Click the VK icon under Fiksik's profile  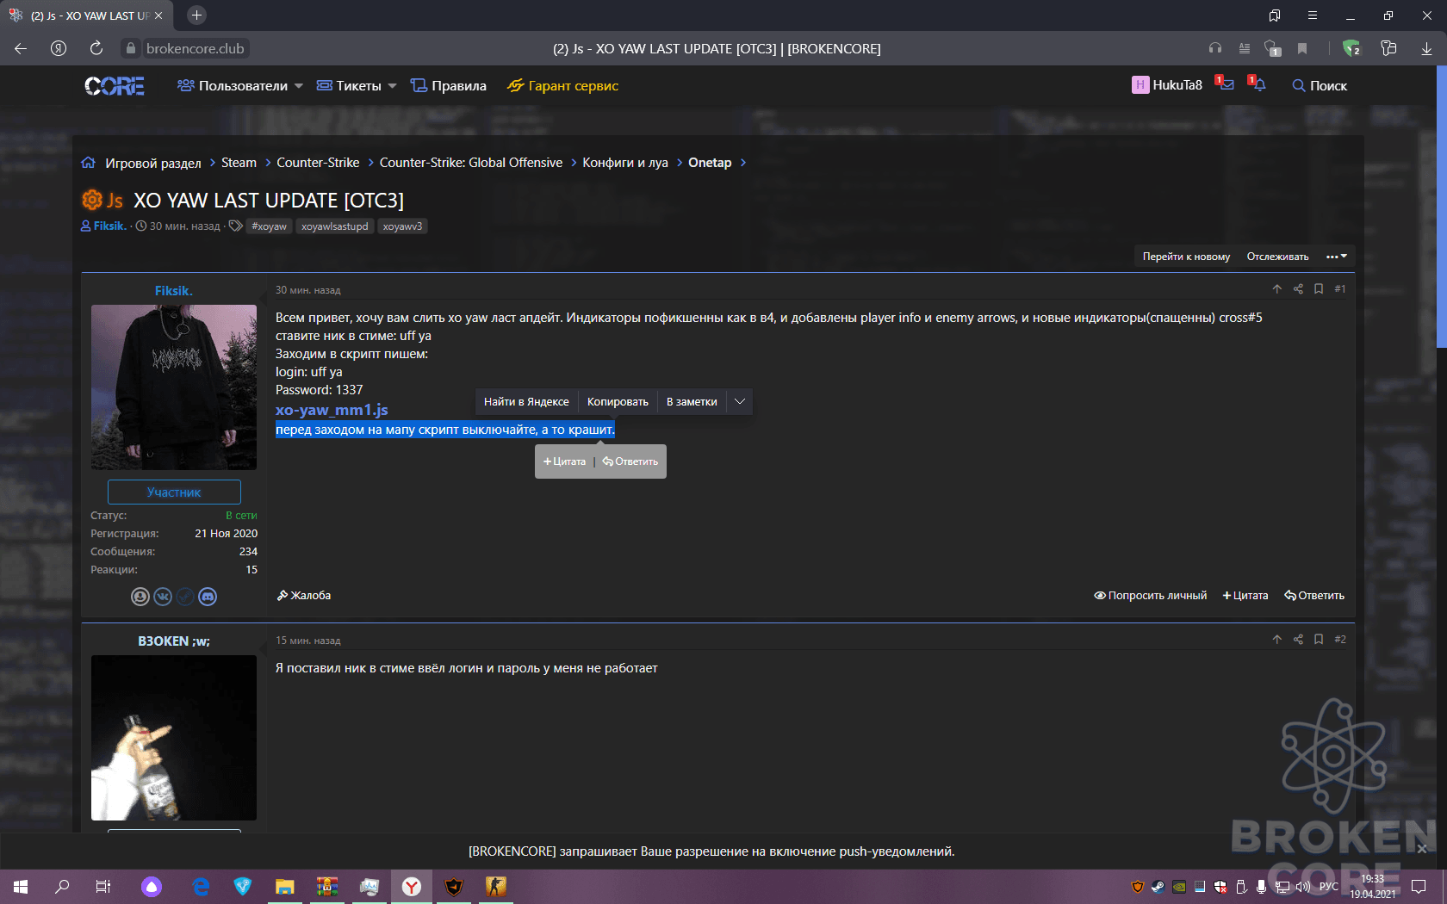pyautogui.click(x=163, y=597)
